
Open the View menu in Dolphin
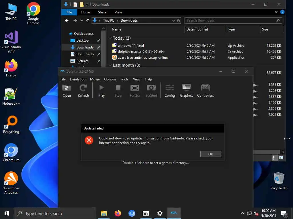pyautogui.click(x=136, y=79)
